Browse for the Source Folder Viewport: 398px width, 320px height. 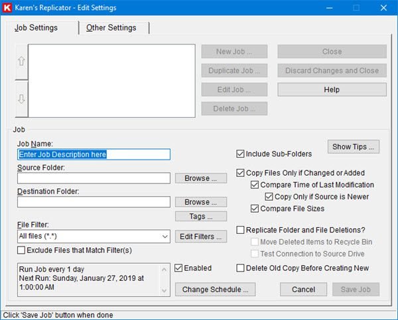[x=201, y=178]
